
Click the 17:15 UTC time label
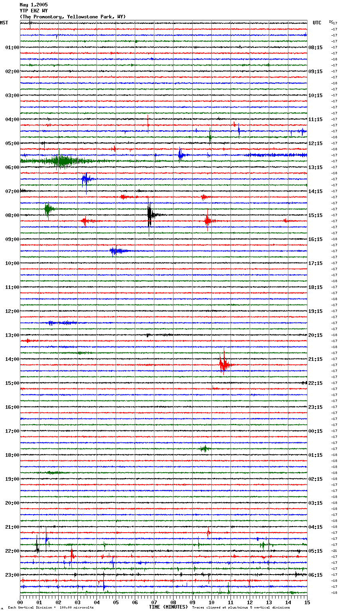(x=315, y=263)
